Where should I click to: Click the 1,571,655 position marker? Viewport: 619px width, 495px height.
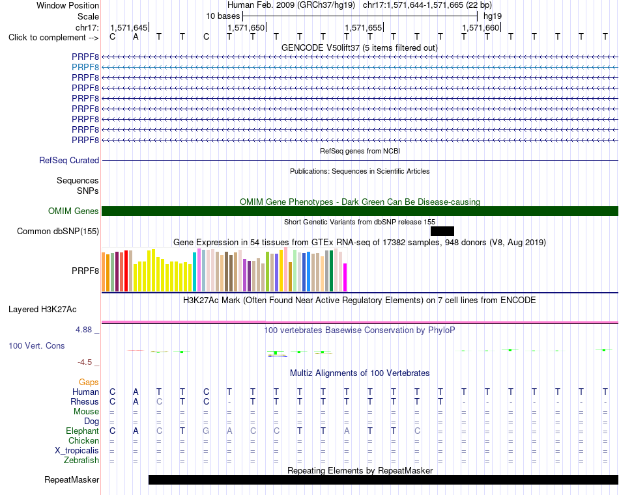click(x=363, y=27)
